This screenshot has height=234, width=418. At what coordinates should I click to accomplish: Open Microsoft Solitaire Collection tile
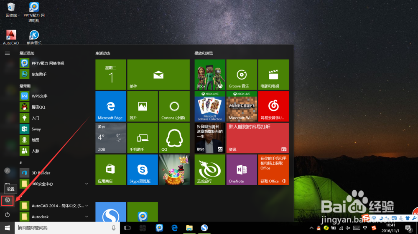point(210,106)
